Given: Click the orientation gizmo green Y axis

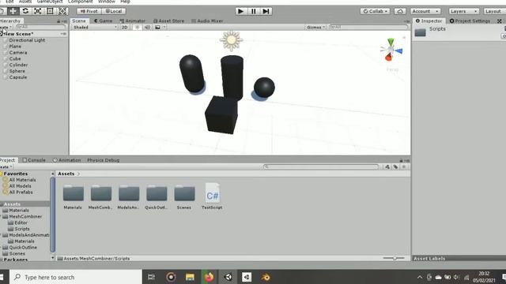Looking at the screenshot, I should click(391, 42).
